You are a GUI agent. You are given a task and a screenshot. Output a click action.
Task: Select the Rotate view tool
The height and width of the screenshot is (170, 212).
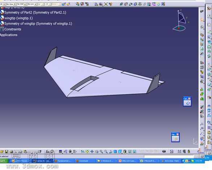97,152
